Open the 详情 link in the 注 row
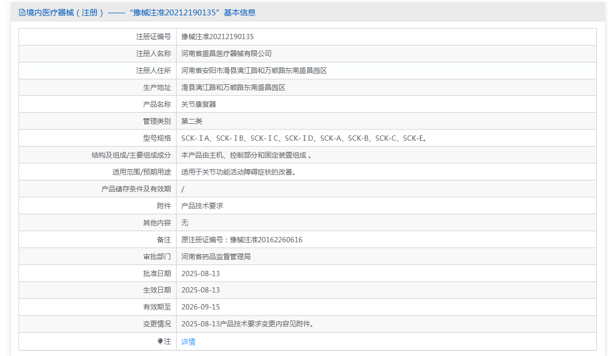Image resolution: width=608 pixels, height=356 pixels. click(188, 342)
